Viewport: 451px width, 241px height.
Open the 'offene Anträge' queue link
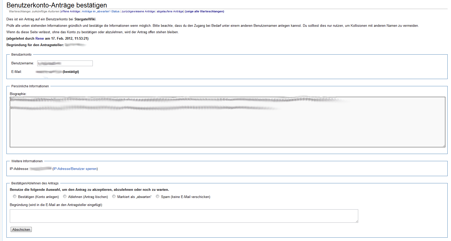pyautogui.click(x=70, y=12)
